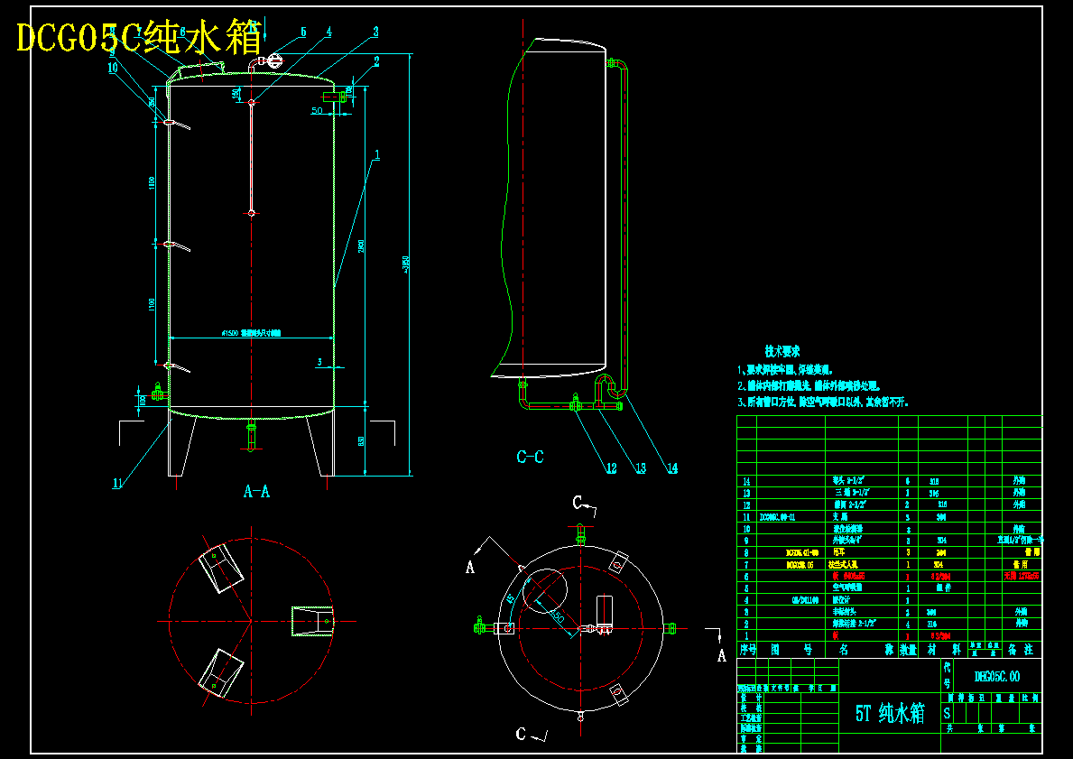Select the 数量 header cell in parts list

pos(908,650)
